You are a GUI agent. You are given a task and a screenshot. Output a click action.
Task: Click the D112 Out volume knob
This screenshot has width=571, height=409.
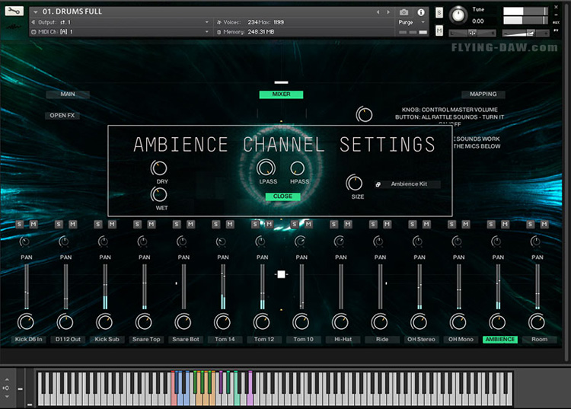pyautogui.click(x=65, y=322)
